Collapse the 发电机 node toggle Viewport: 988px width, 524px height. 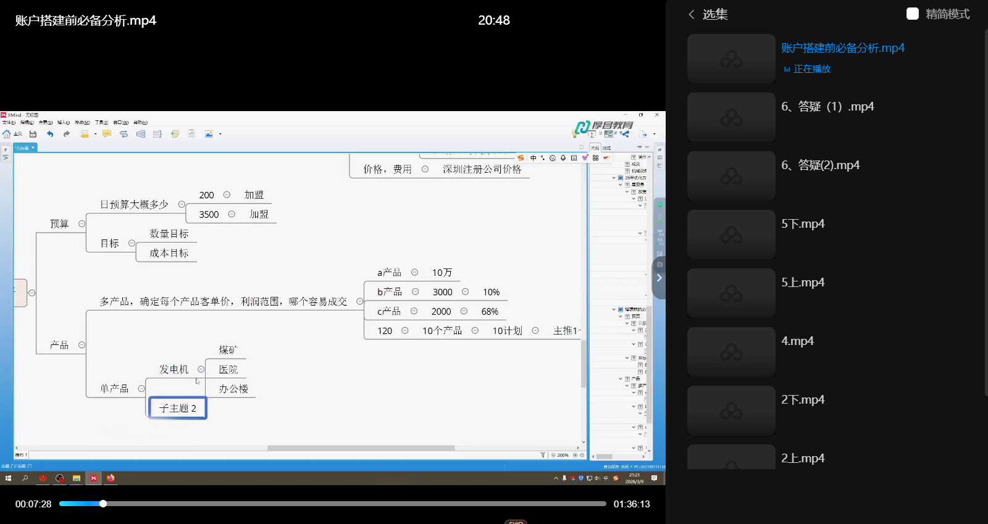tap(201, 370)
